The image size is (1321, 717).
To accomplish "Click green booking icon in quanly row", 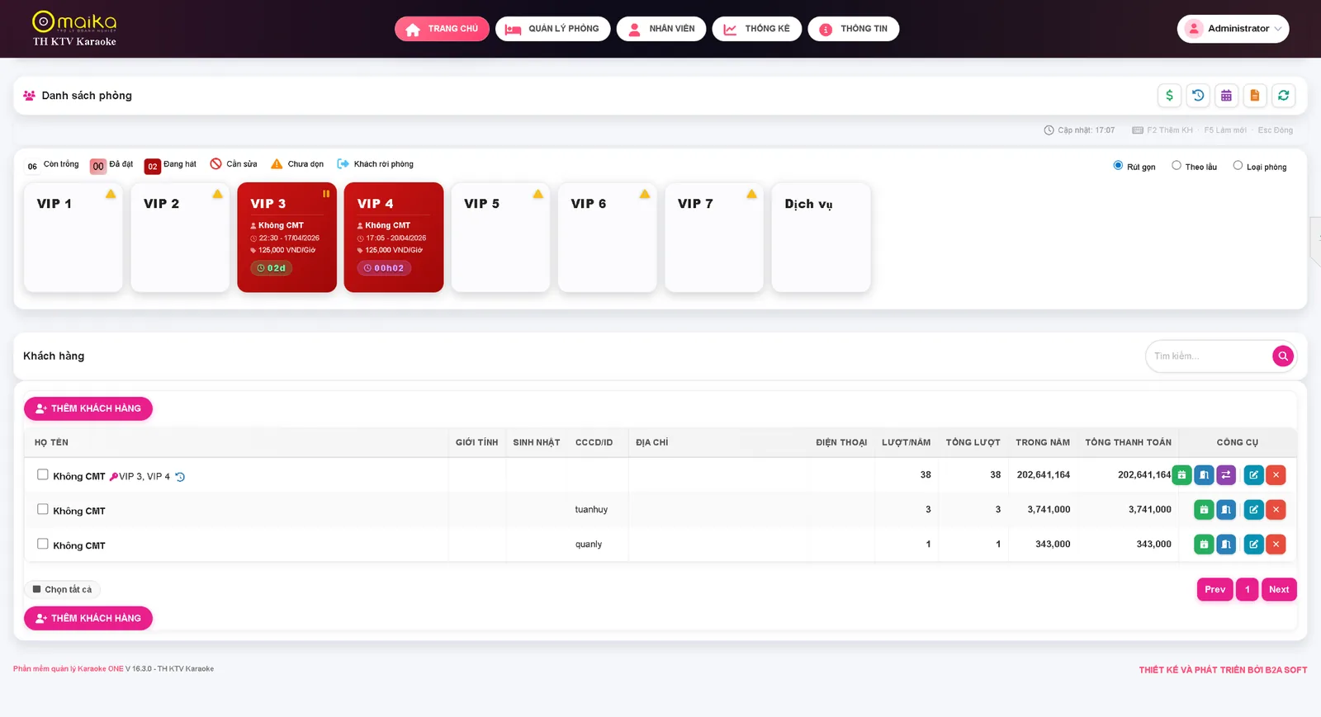I will 1204,545.
